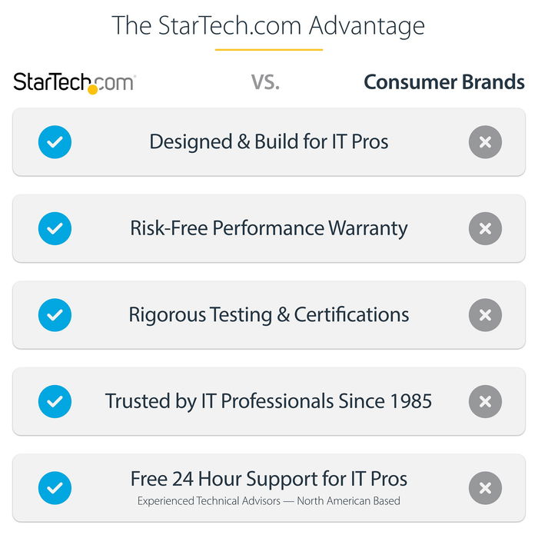Click the gray X beside Rigorous Testing & Certifications
538x538 pixels.
[485, 315]
